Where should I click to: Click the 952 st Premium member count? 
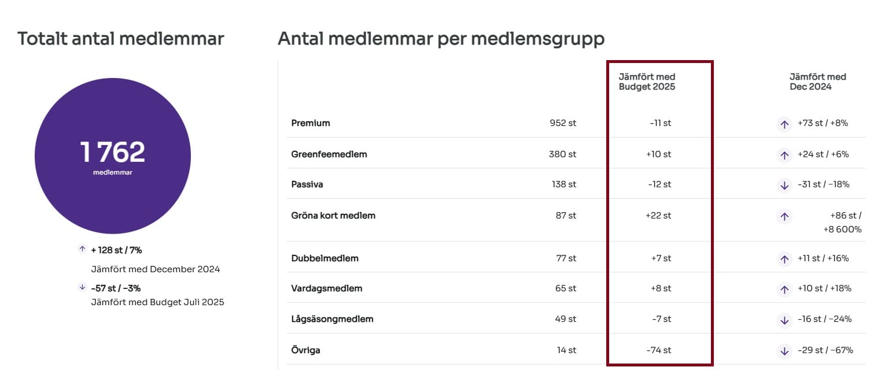point(563,123)
